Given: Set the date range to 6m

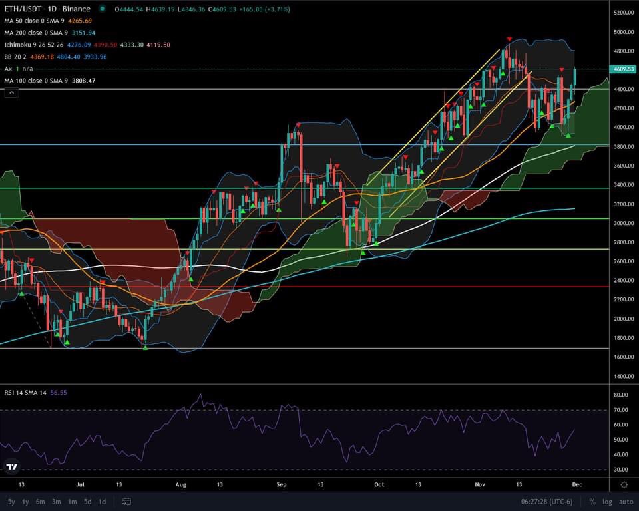Looking at the screenshot, I should tap(40, 502).
